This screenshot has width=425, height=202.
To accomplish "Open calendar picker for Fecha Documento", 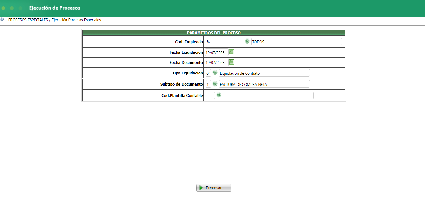I will point(232,62).
